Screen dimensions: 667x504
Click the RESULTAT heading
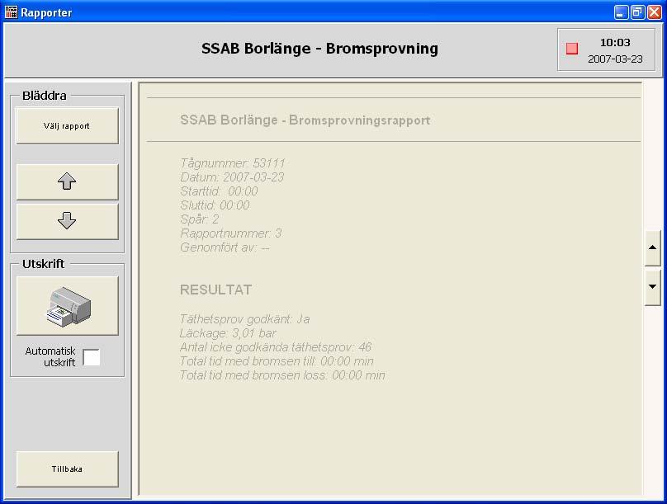click(x=215, y=290)
